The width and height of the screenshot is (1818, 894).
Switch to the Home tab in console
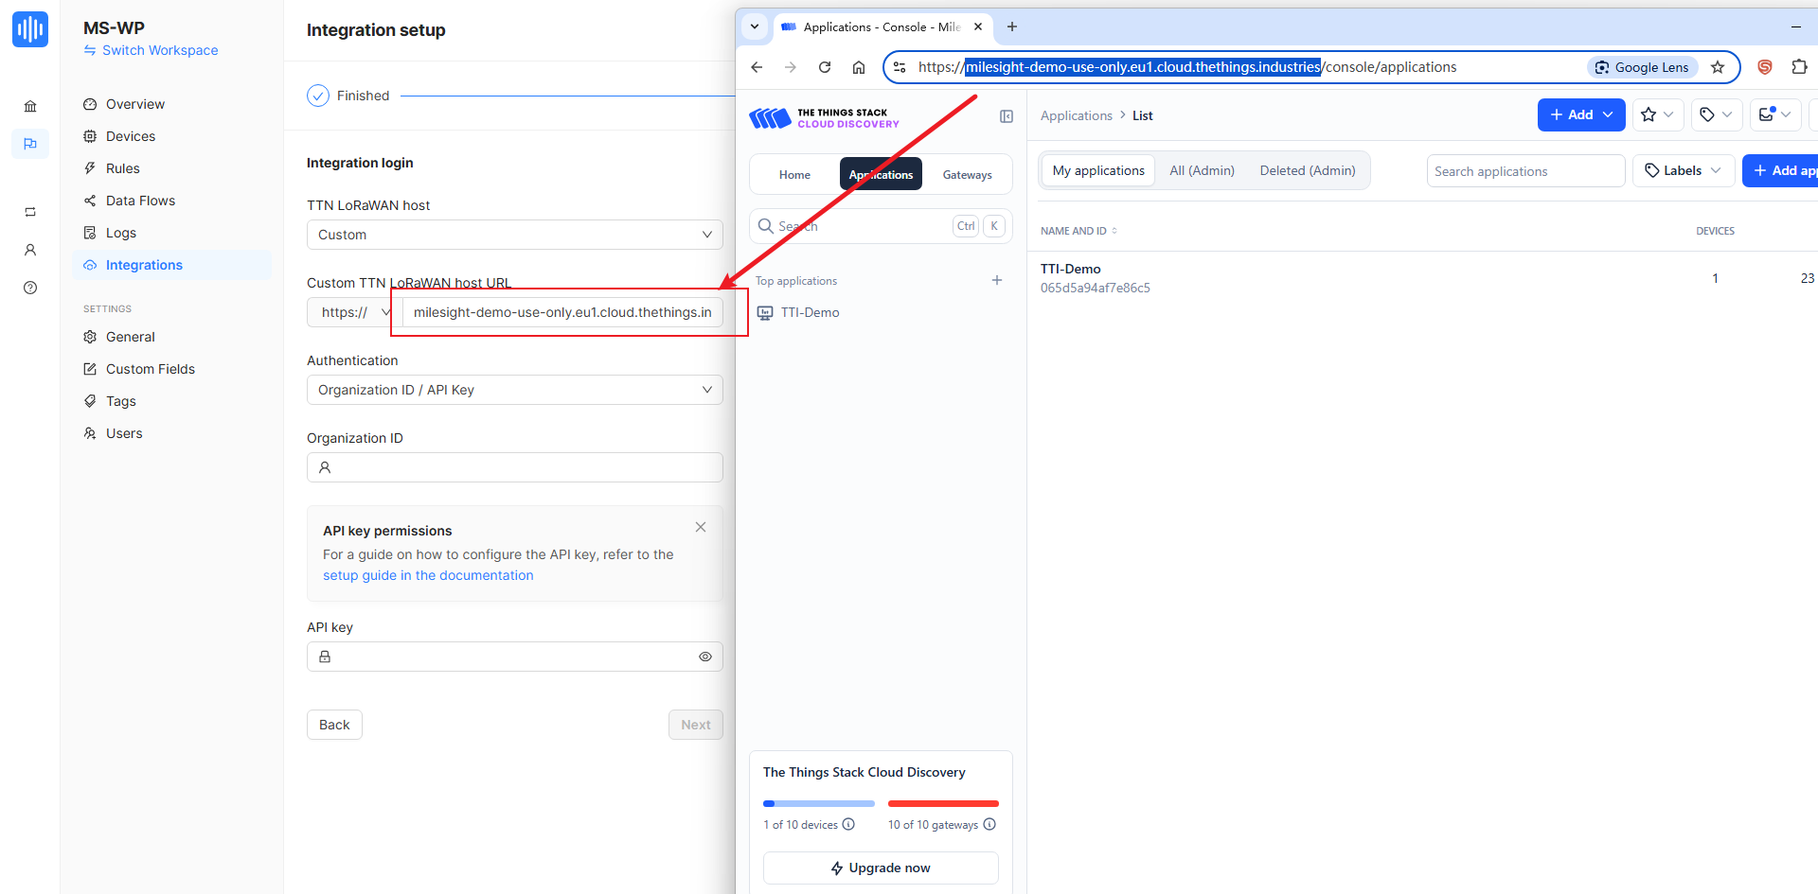(794, 174)
